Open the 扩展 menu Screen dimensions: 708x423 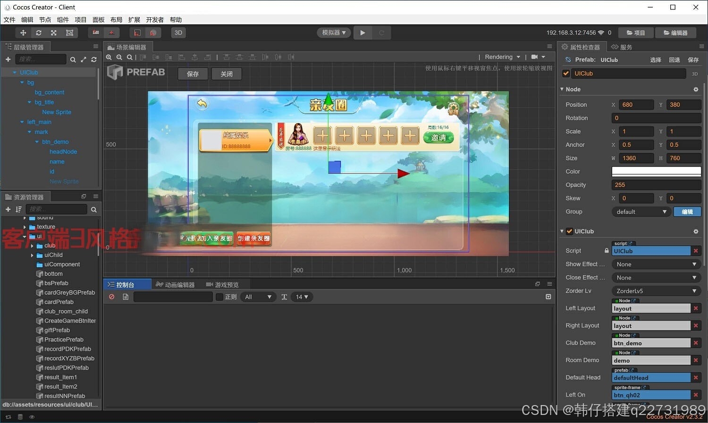coord(134,20)
